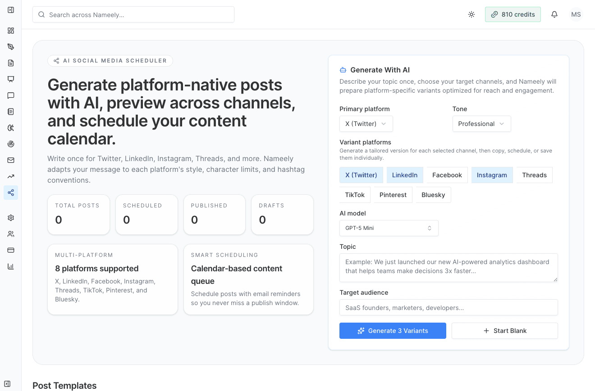Toggle light mode with sun icon
Viewport: 595px width, 391px height.
click(471, 14)
